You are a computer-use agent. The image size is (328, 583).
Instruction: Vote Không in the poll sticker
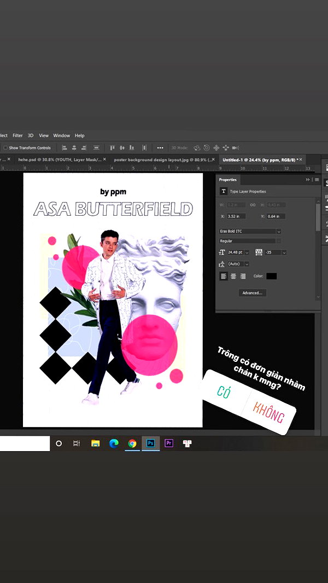click(268, 413)
